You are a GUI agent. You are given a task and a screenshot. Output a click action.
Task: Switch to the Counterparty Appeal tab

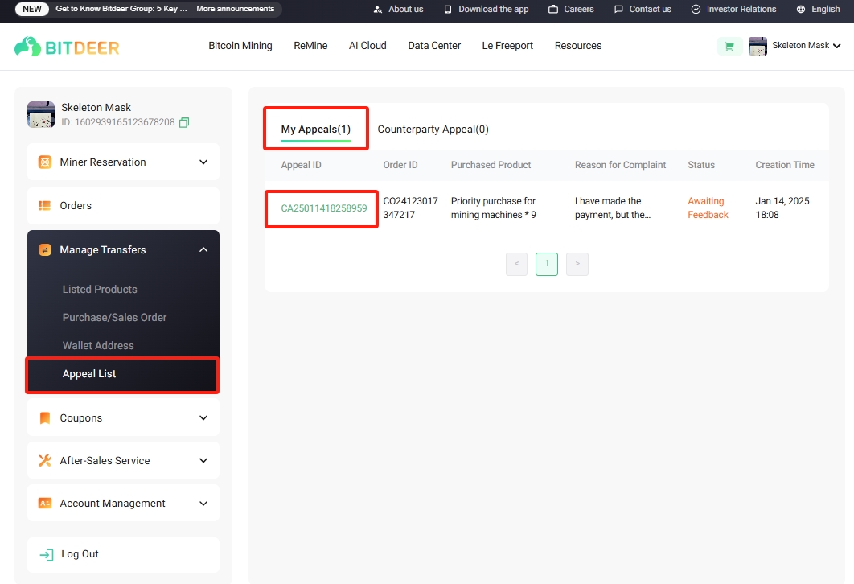pos(433,130)
